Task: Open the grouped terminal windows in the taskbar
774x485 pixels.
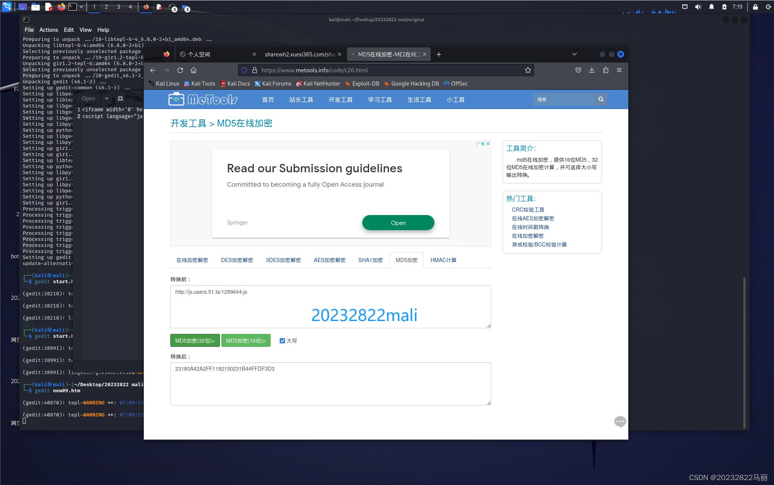Action: (172, 7)
